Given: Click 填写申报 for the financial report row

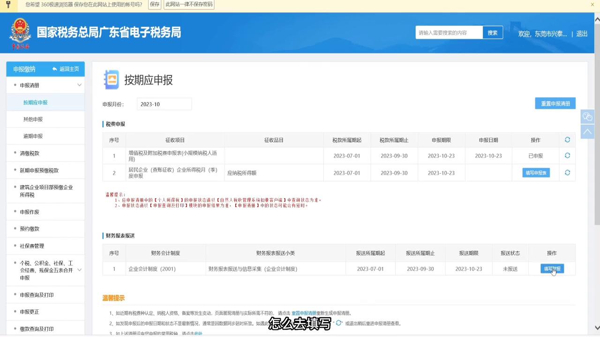Looking at the screenshot, I should [x=552, y=269].
